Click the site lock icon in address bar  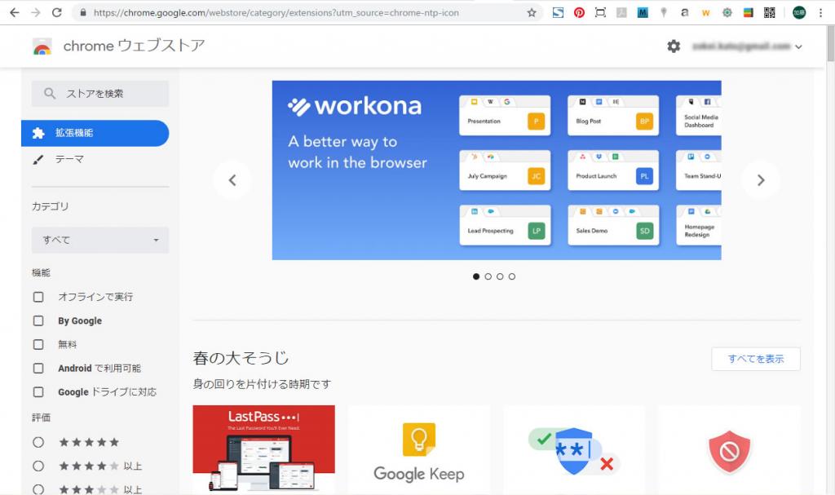coord(83,12)
